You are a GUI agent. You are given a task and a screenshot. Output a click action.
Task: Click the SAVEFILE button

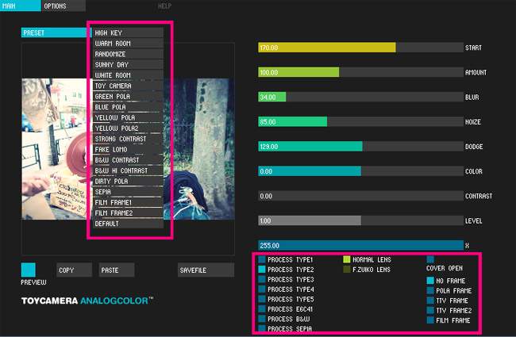coord(206,270)
